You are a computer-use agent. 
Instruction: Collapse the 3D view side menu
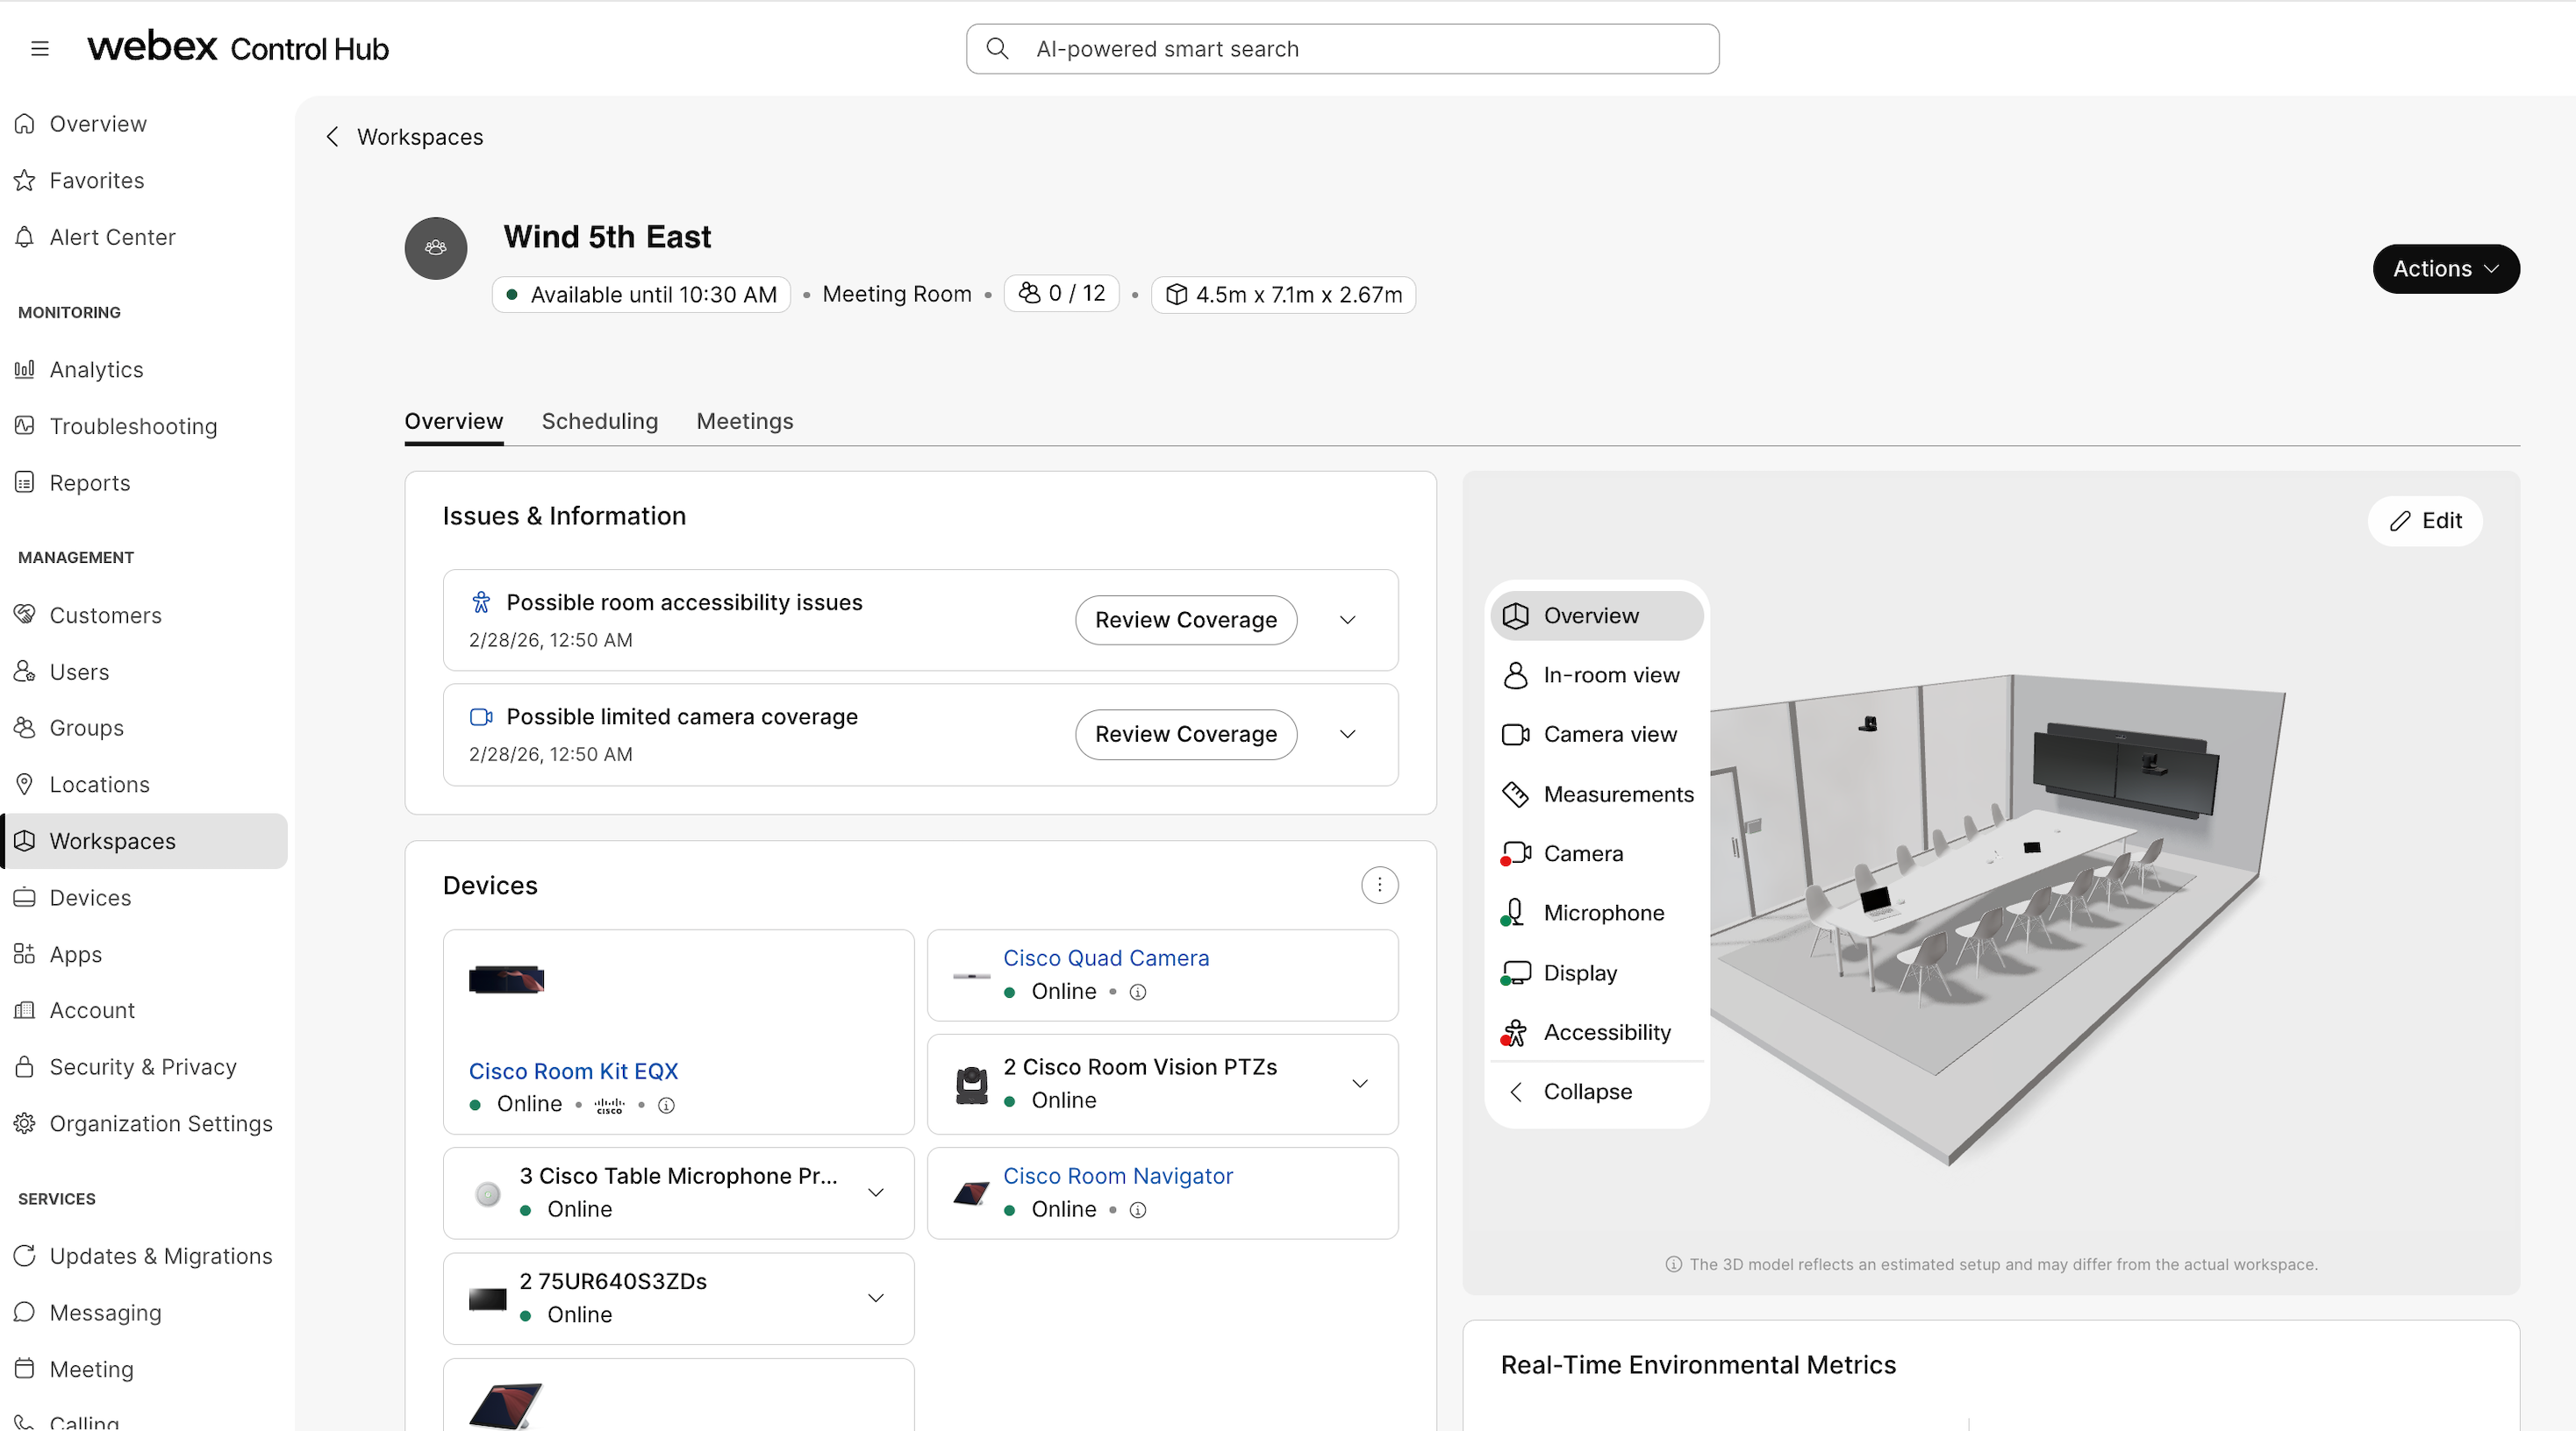pos(1596,1092)
